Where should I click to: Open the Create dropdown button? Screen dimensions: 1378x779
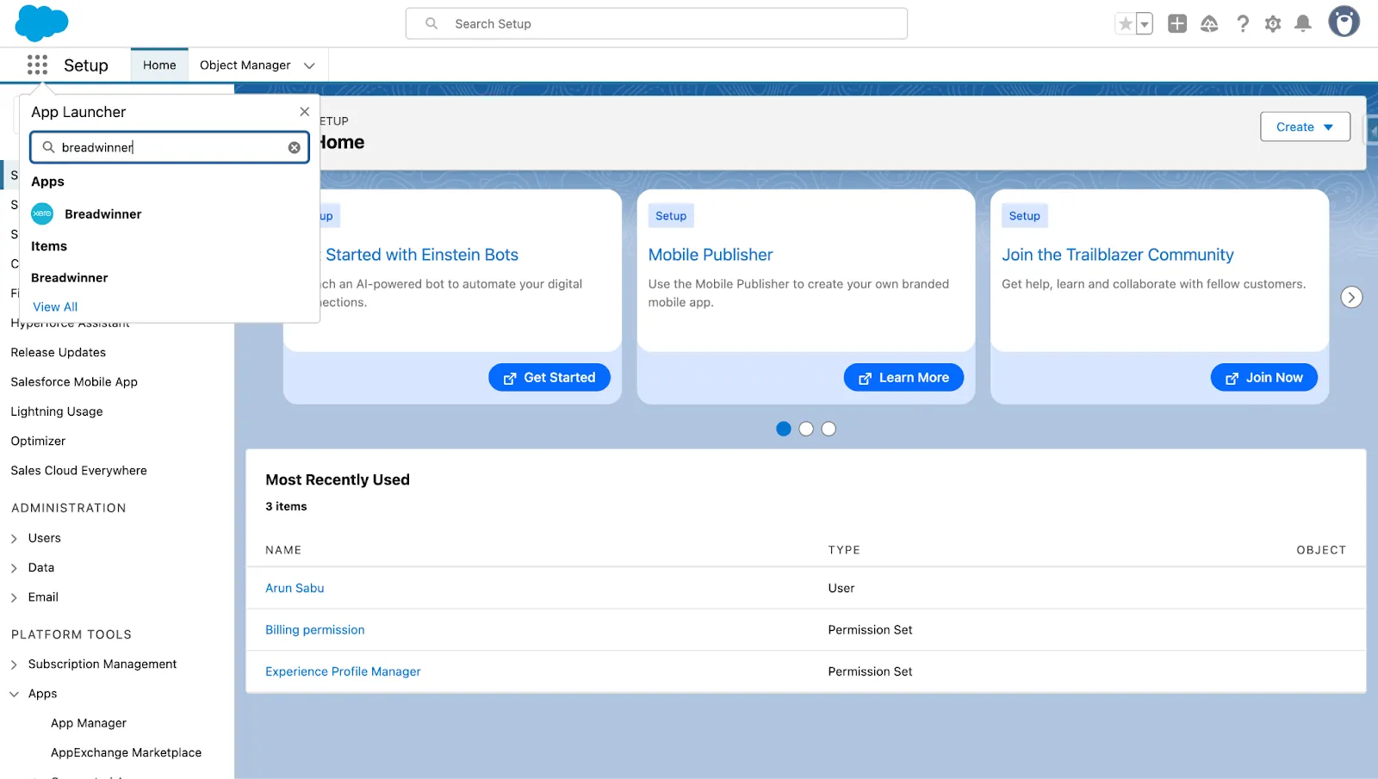(x=1305, y=127)
